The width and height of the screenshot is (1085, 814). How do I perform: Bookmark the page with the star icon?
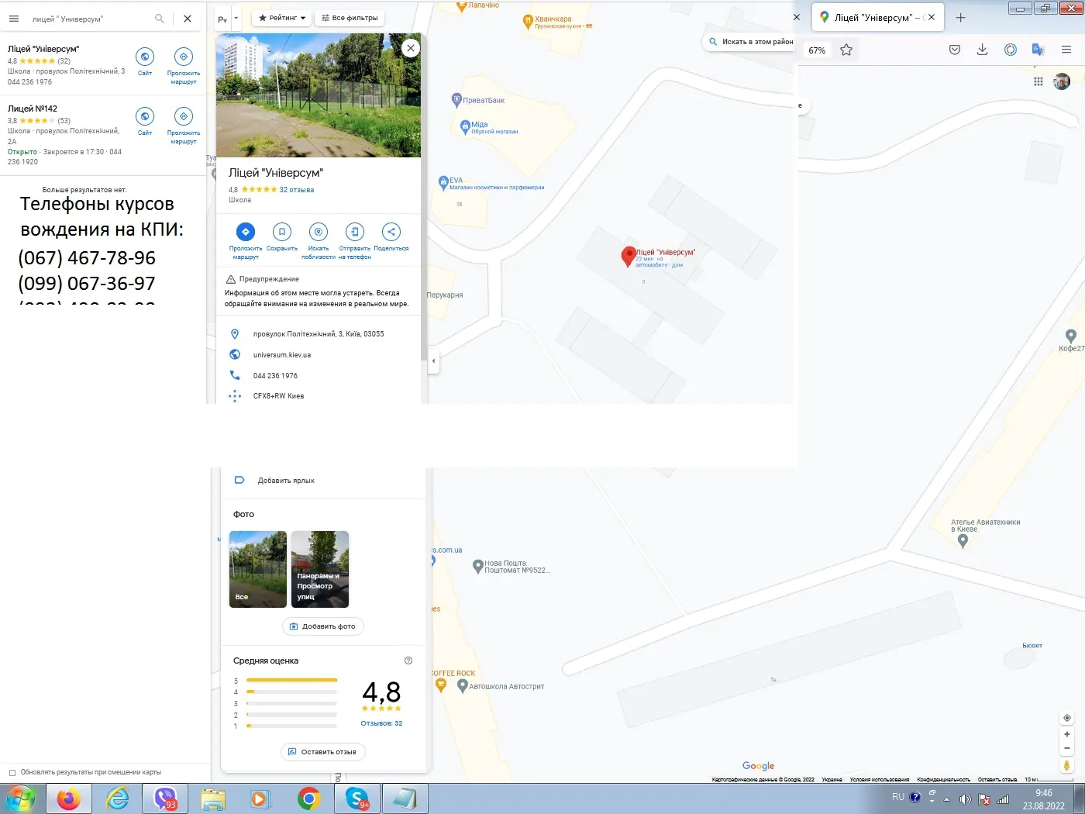(846, 50)
